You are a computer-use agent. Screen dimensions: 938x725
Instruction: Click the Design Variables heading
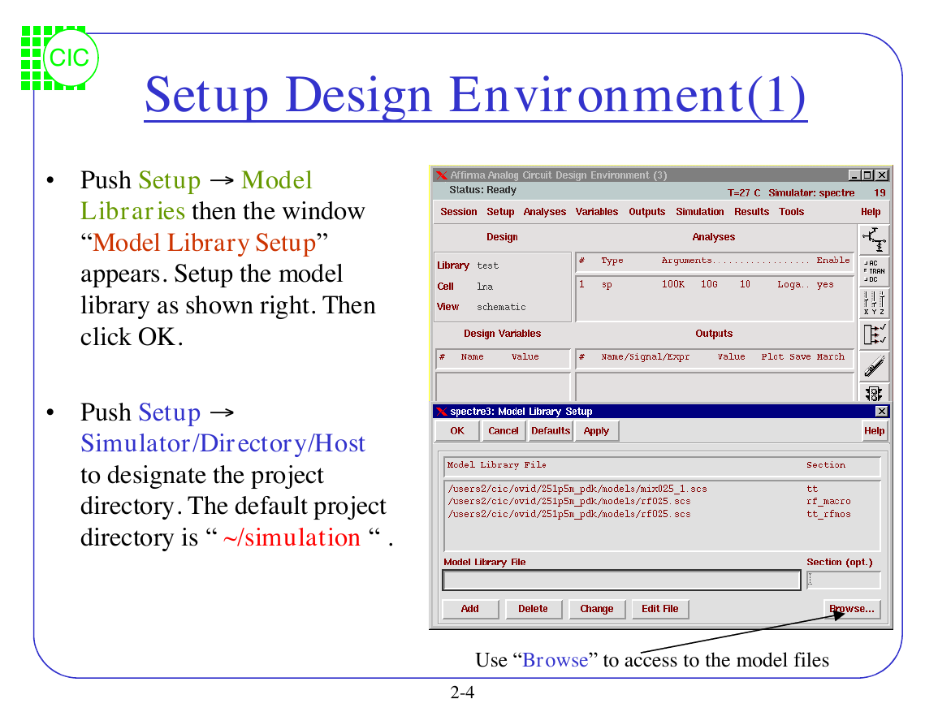coord(503,334)
